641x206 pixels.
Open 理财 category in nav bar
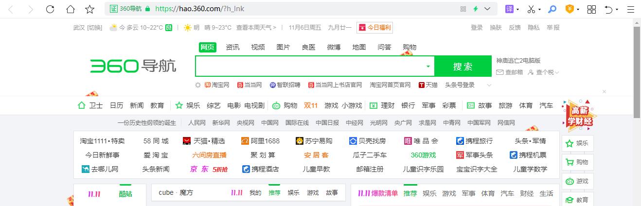[382, 105]
